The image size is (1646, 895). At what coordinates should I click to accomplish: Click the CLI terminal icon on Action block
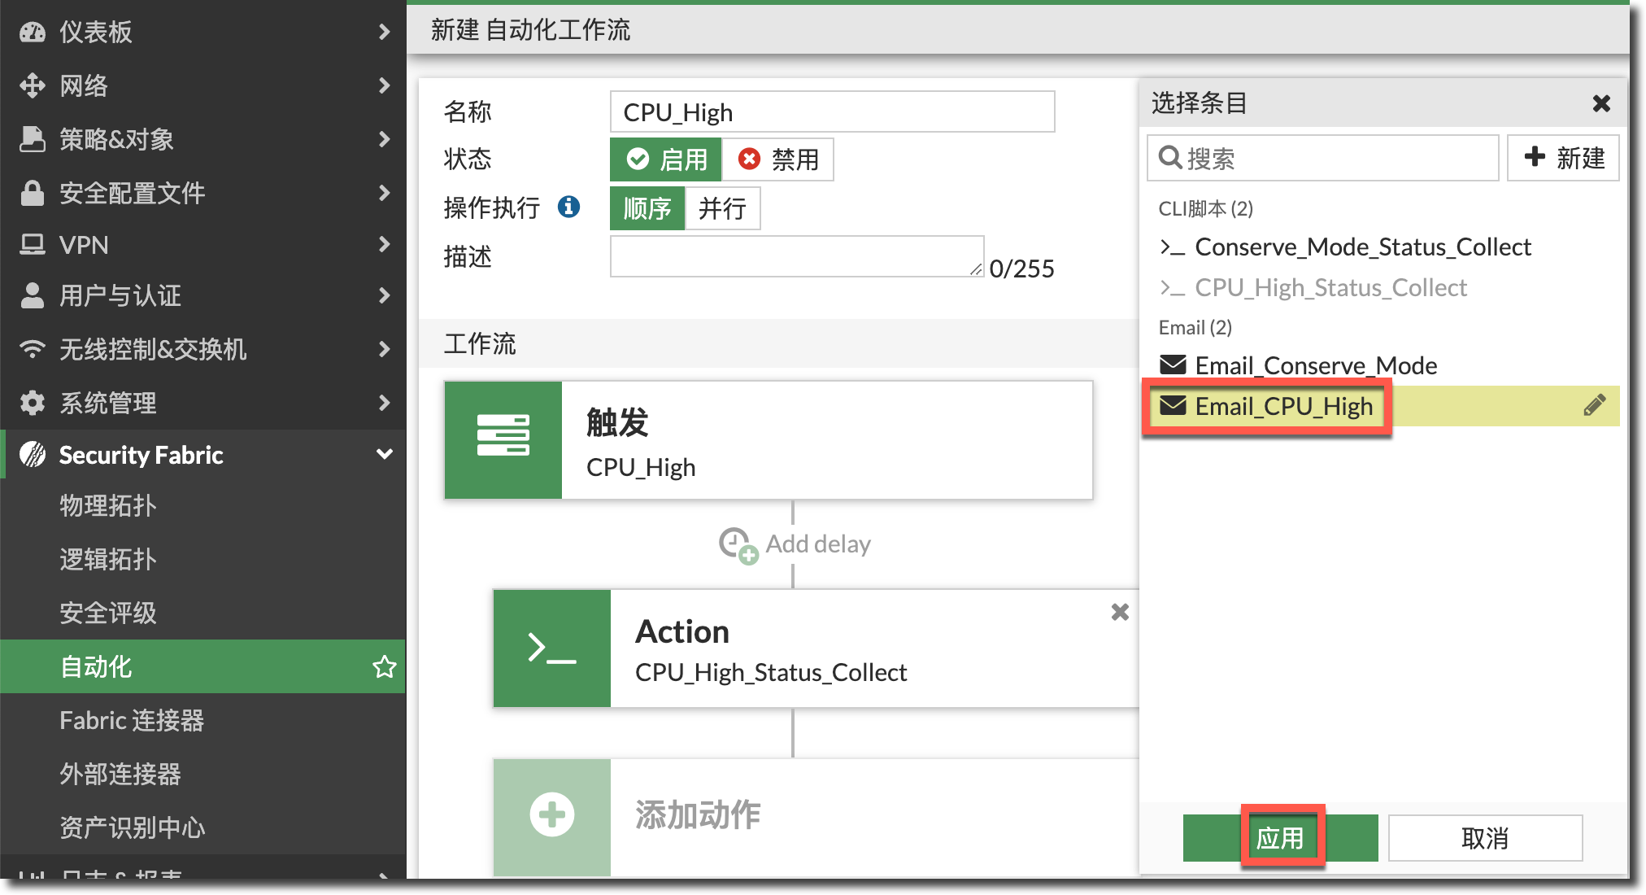(552, 648)
